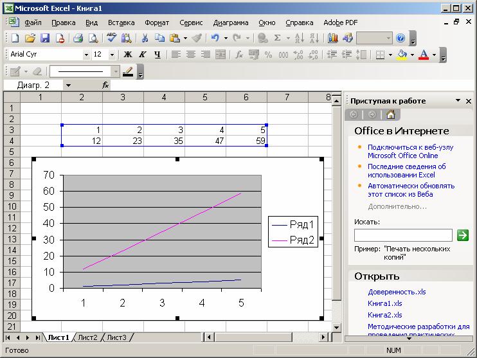Open the Правка menu
Viewport: 477px width, 358px height.
63,22
